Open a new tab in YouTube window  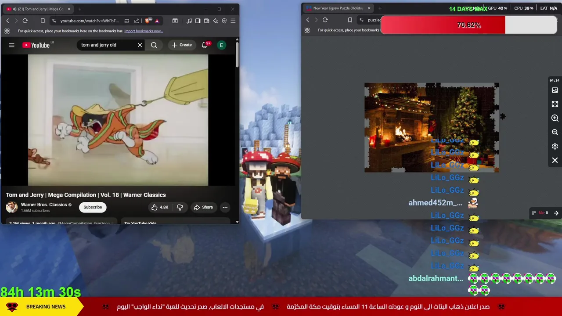(x=79, y=9)
